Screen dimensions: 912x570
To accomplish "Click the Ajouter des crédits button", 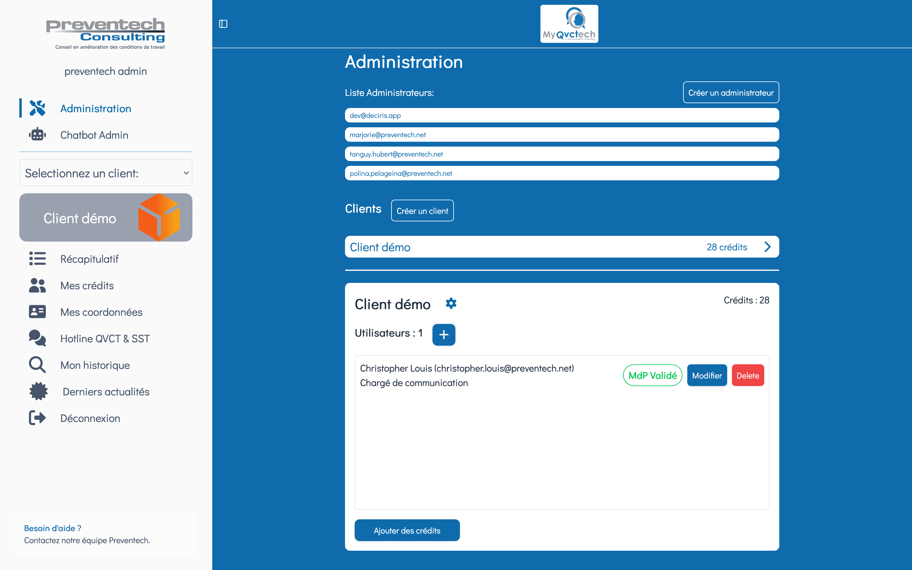I will click(x=407, y=530).
